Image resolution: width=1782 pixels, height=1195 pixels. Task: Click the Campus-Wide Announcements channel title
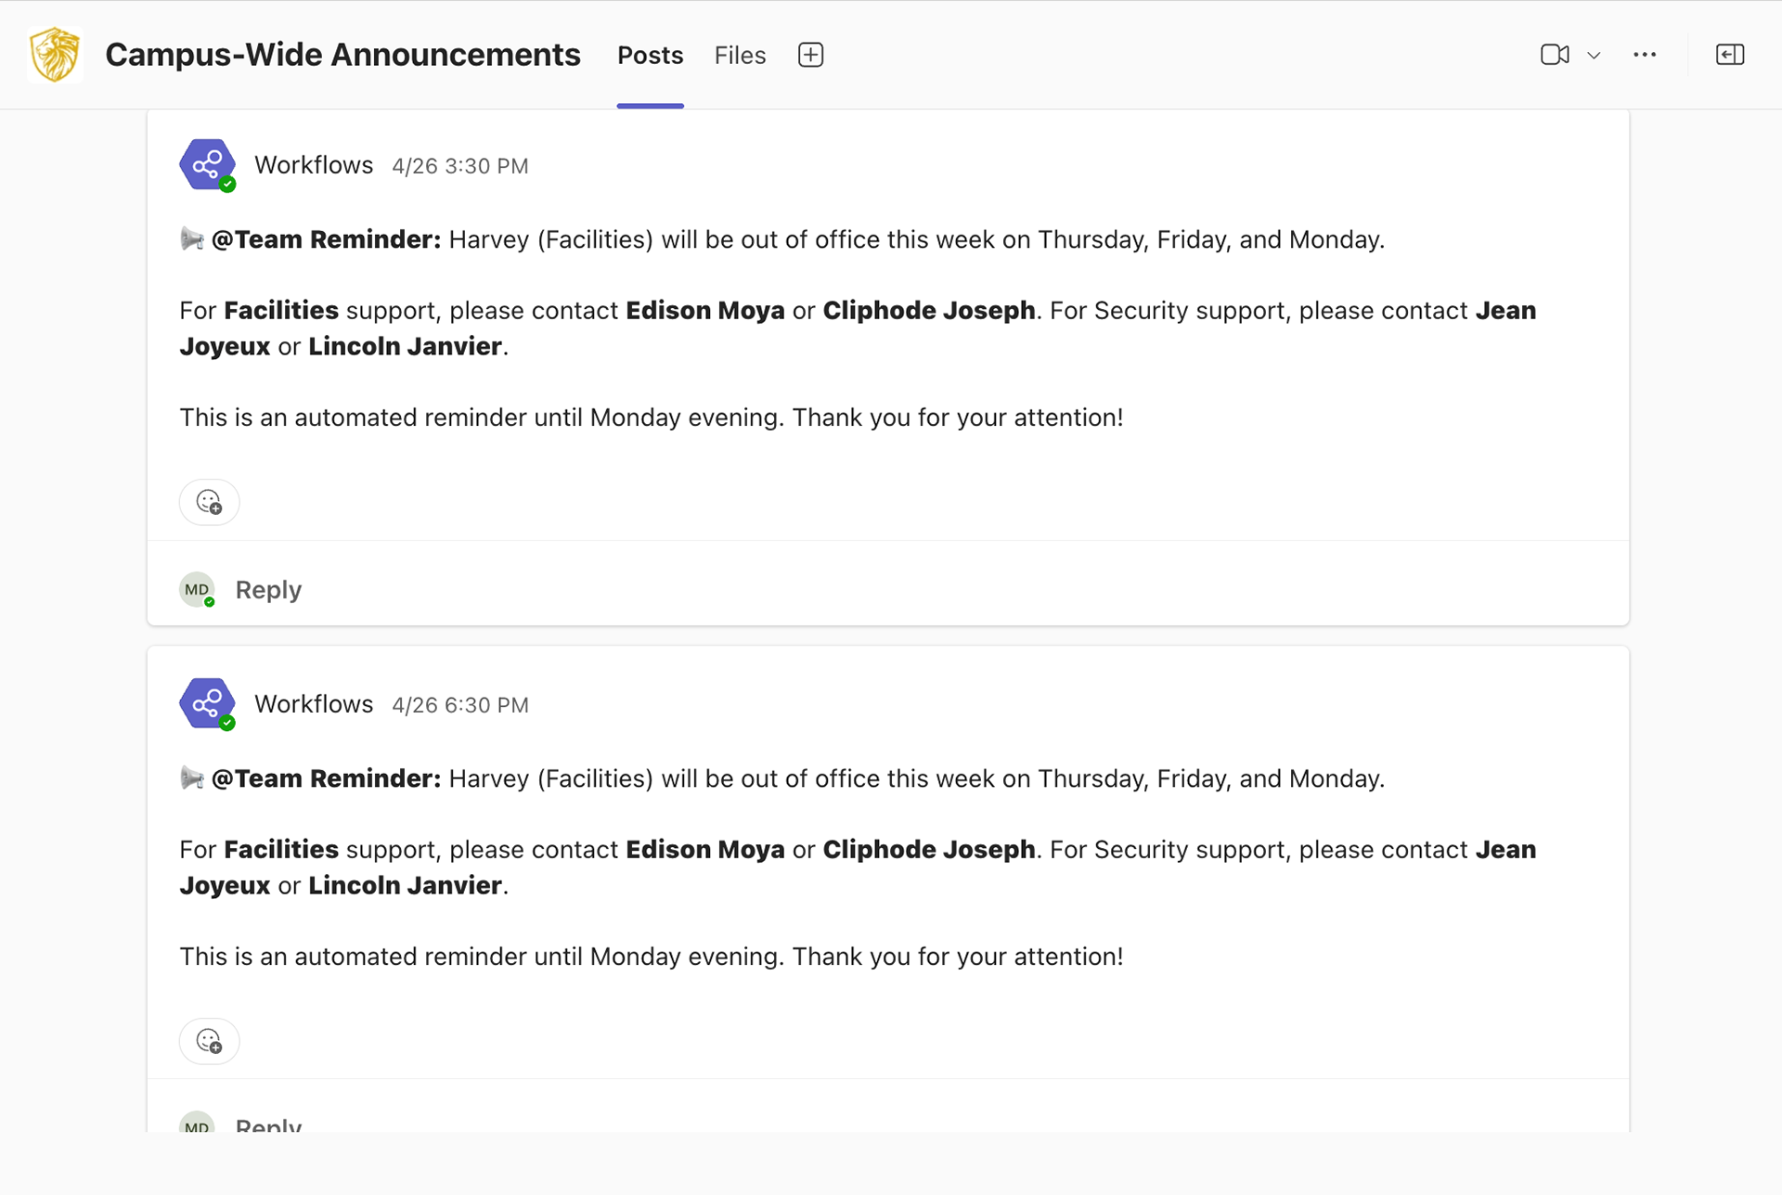point(342,55)
